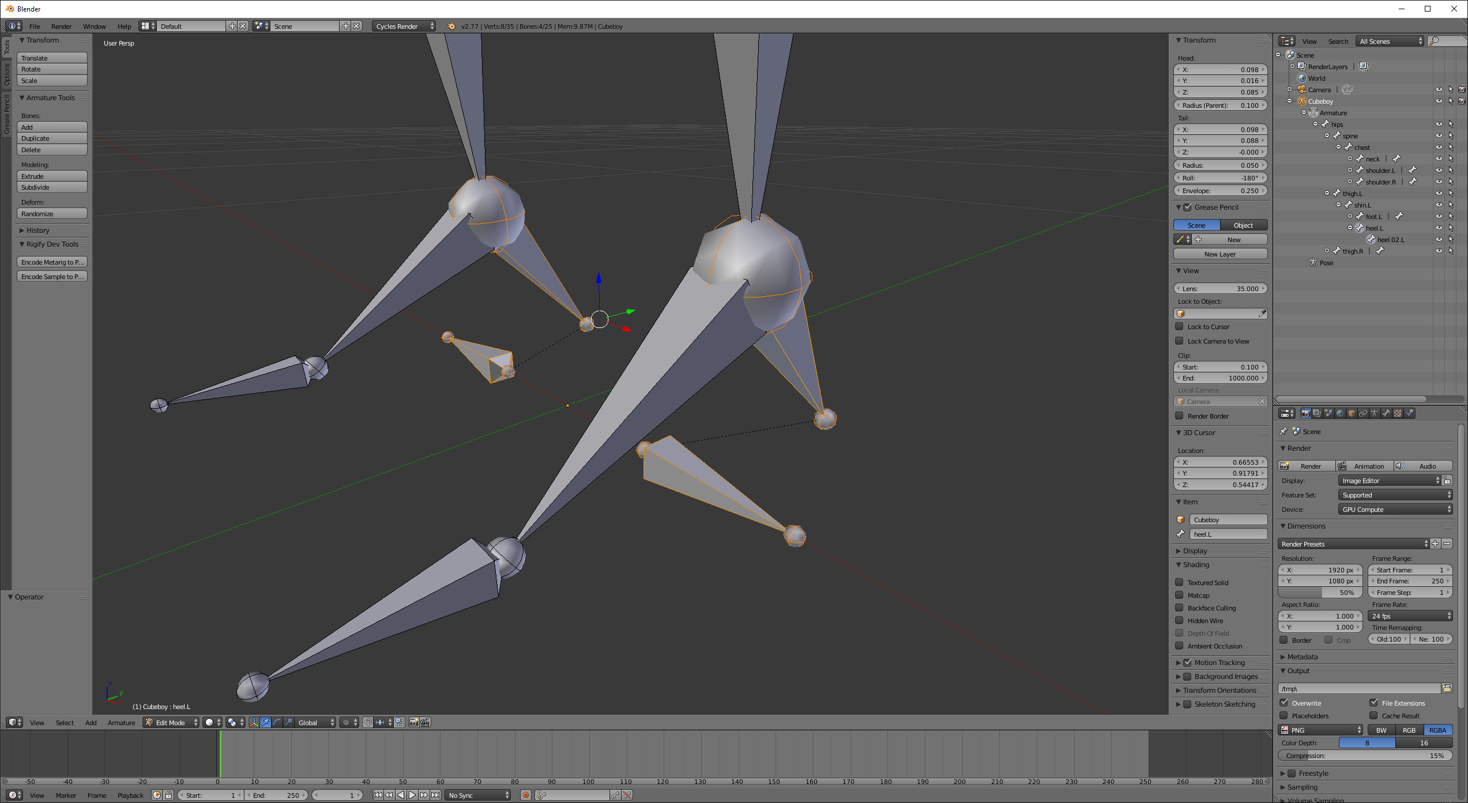
Task: Toggle the Ambient Occlusion checkbox
Action: tap(1180, 646)
